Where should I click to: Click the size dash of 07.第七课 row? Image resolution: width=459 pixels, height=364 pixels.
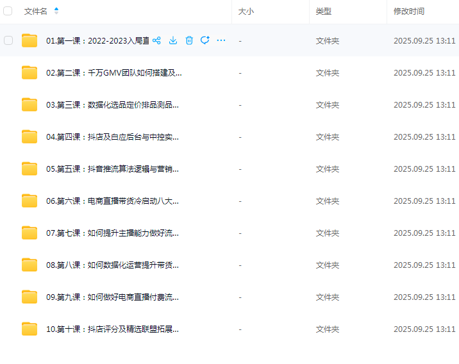coord(240,233)
